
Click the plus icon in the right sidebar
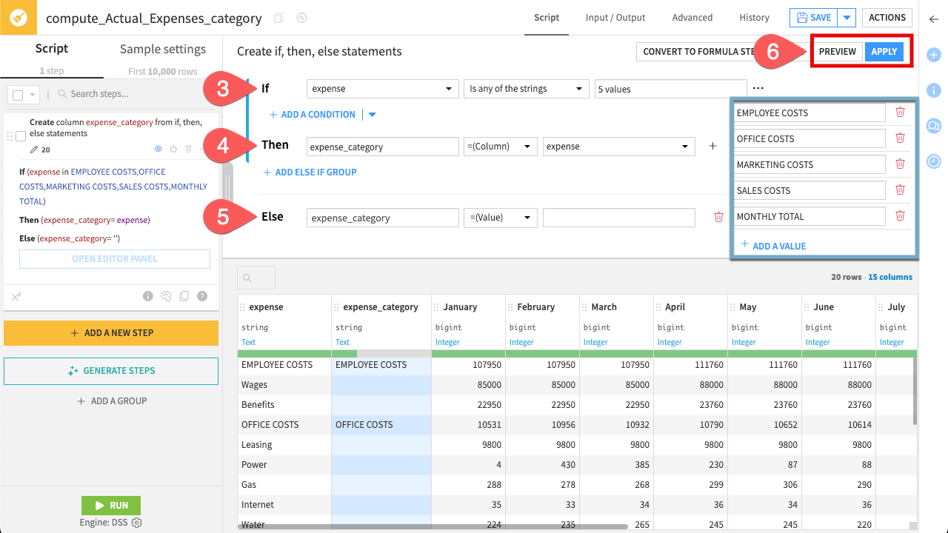pyautogui.click(x=934, y=54)
